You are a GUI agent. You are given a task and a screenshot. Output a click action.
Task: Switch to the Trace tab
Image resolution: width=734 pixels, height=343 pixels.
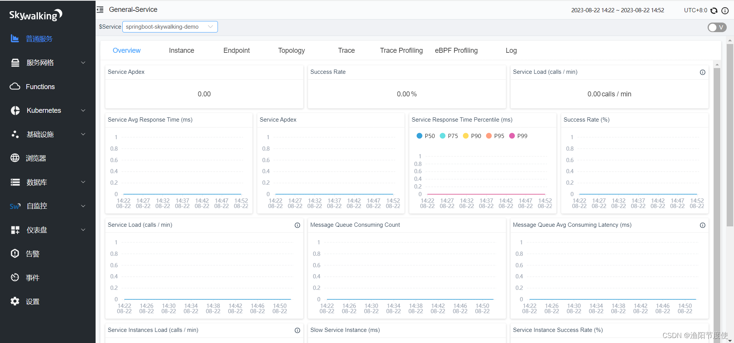pos(346,50)
